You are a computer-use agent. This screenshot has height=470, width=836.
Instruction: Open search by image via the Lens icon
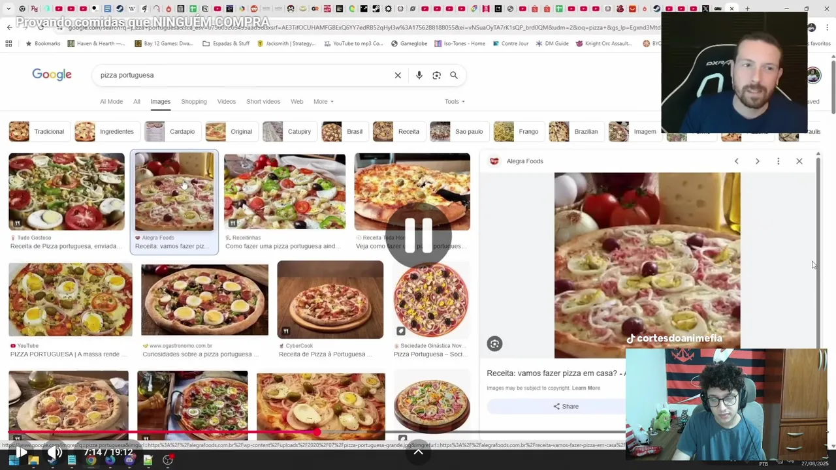436,75
